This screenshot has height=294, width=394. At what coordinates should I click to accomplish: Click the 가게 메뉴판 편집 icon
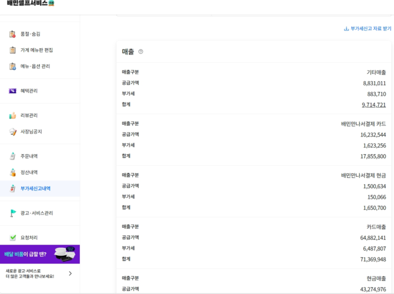point(12,50)
